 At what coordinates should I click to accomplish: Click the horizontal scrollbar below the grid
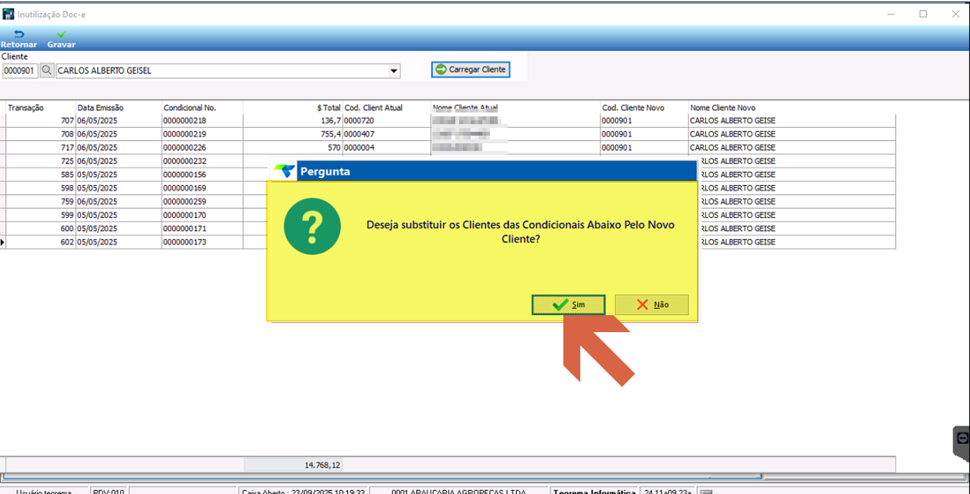(x=383, y=476)
